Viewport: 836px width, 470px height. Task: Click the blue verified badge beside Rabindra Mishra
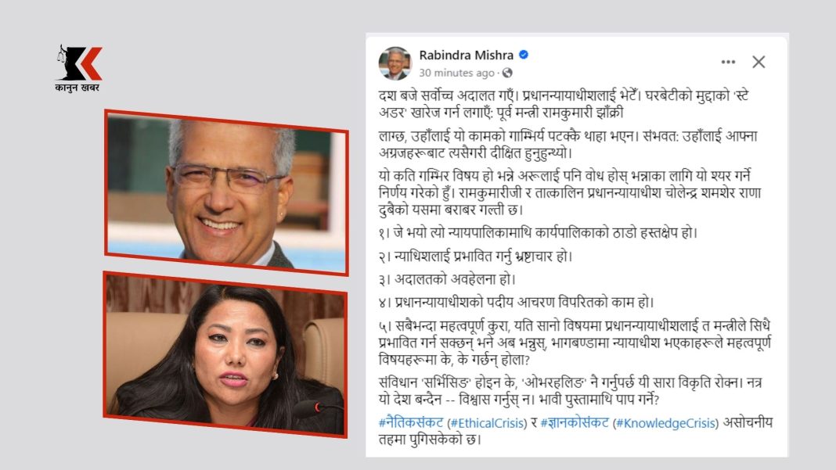coord(524,55)
